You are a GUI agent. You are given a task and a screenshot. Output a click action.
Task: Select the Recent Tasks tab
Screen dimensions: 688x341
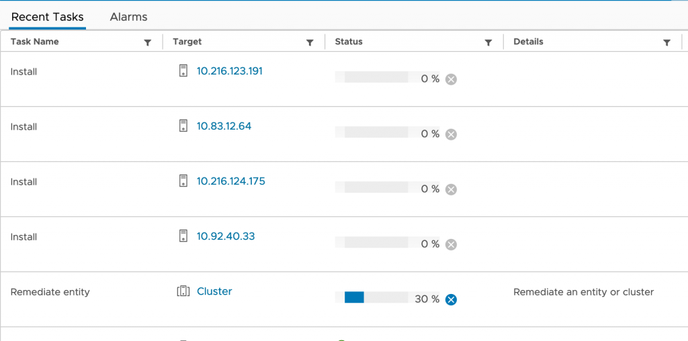pos(48,17)
